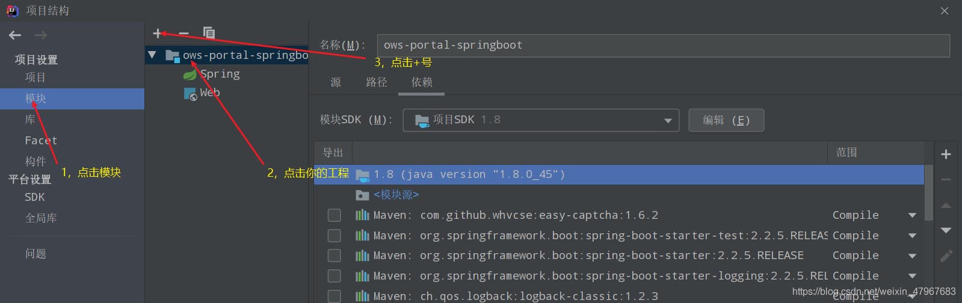Switch to the 路径 tab
The height and width of the screenshot is (303, 962).
[377, 82]
